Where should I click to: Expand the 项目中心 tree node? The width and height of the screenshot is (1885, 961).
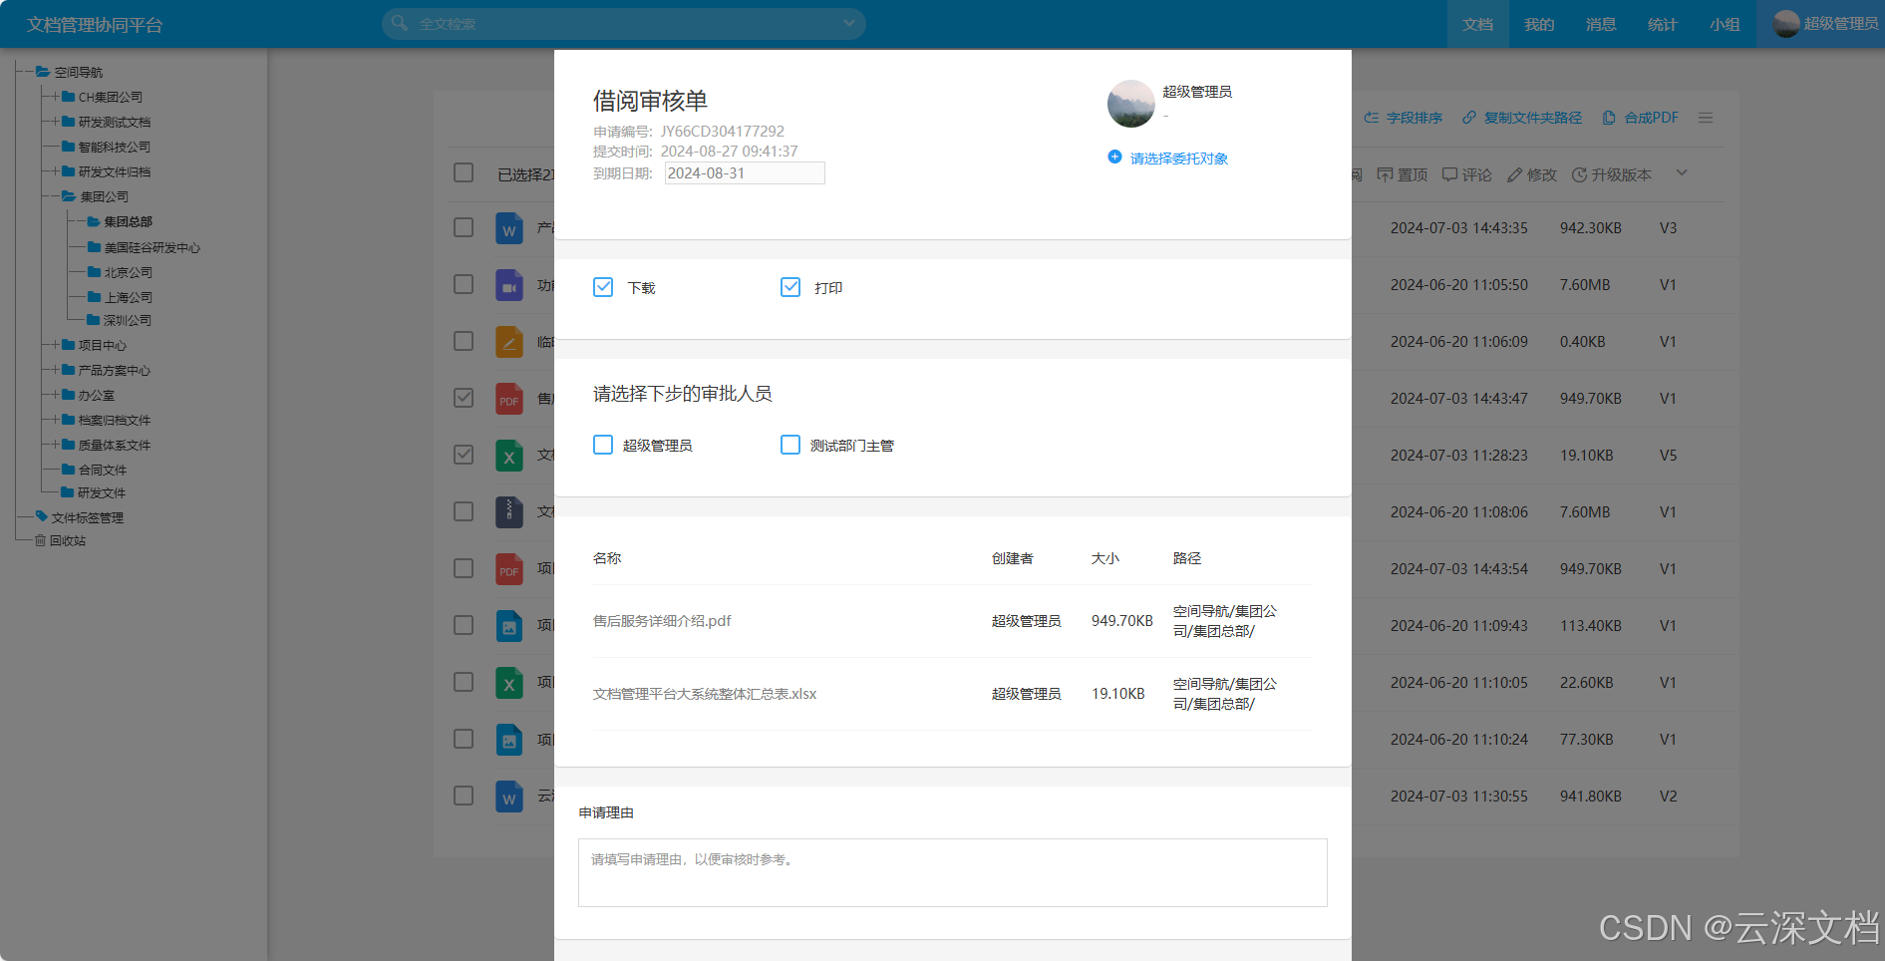click(x=54, y=345)
